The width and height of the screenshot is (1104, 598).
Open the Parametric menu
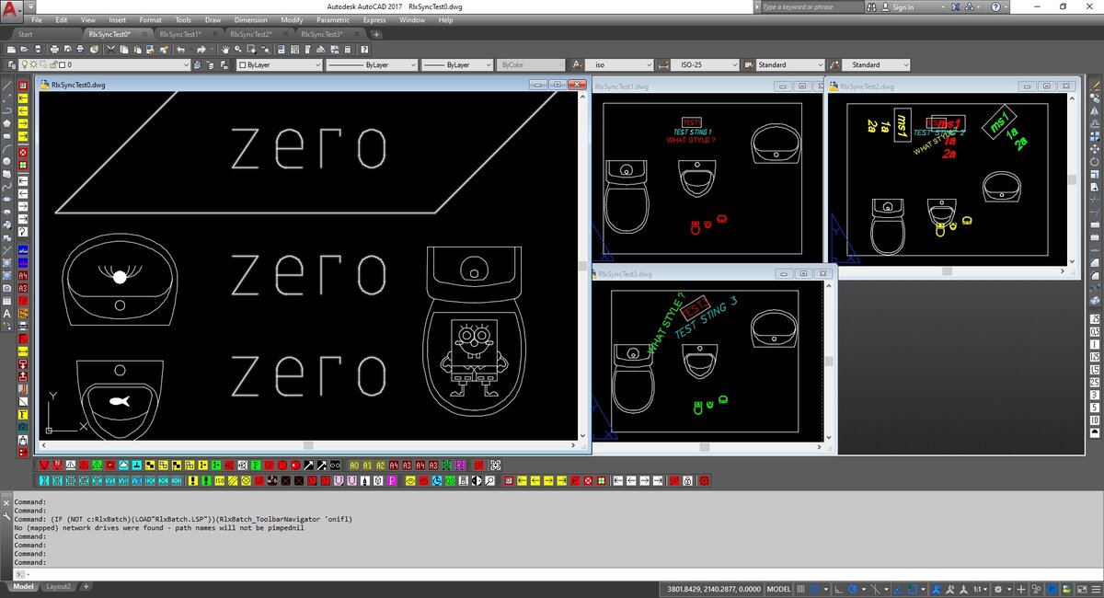point(332,19)
